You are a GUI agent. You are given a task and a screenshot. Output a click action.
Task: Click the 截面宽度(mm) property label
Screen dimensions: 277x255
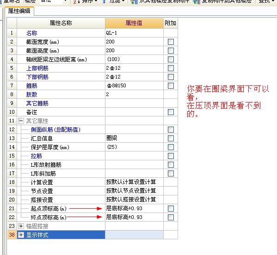tap(43, 42)
